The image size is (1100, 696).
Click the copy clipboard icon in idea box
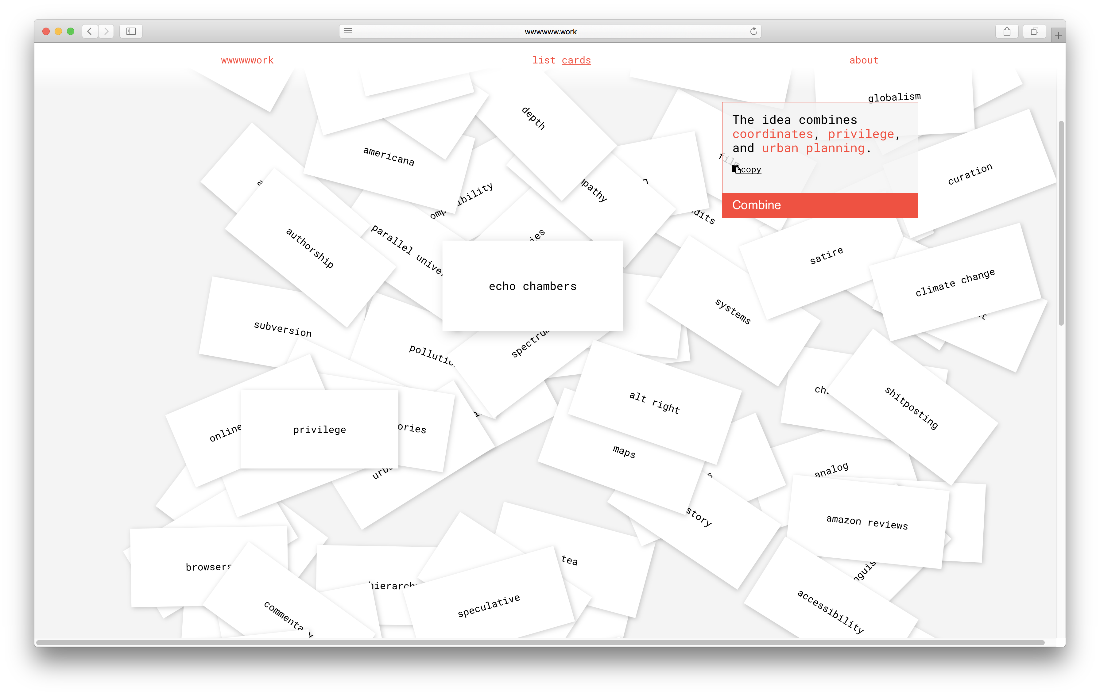point(736,169)
